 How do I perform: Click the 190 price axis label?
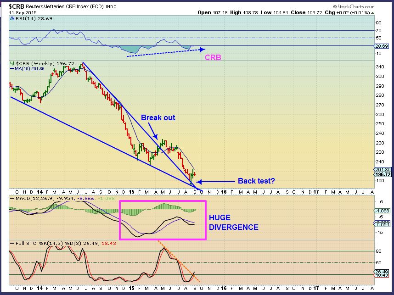(x=380, y=181)
